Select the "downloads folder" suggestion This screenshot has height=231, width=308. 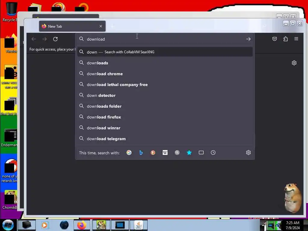tap(165, 106)
